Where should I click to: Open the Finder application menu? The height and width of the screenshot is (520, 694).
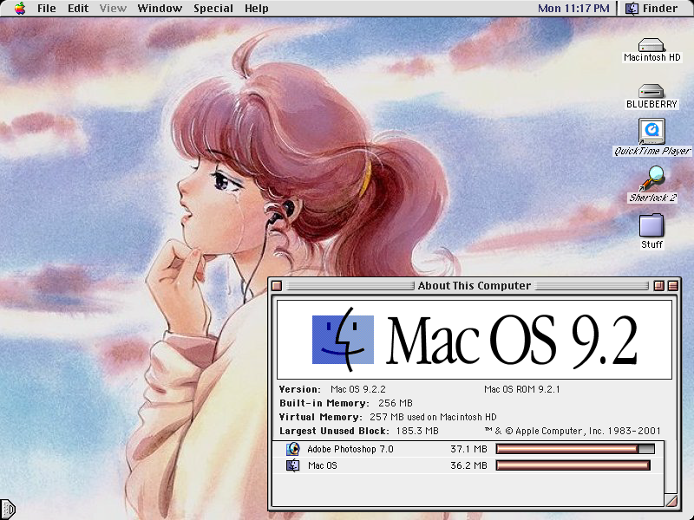(651, 9)
